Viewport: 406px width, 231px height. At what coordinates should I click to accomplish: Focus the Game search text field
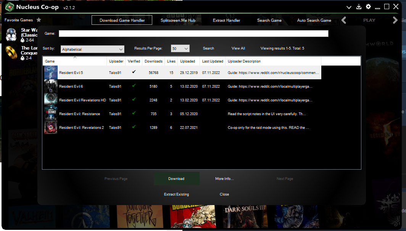[193, 34]
